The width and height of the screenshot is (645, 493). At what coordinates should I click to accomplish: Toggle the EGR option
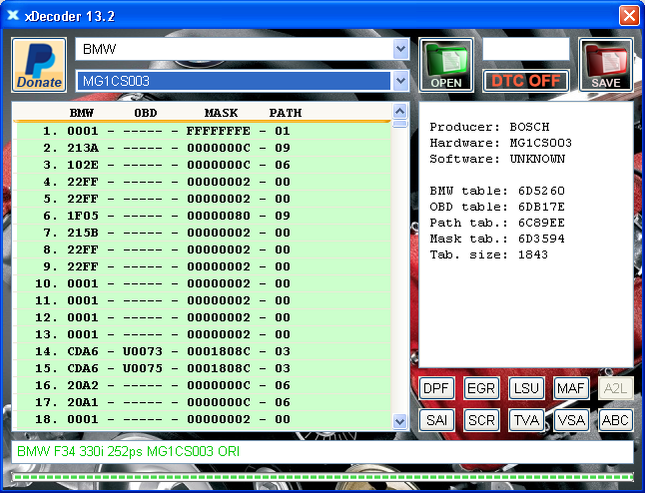click(481, 388)
